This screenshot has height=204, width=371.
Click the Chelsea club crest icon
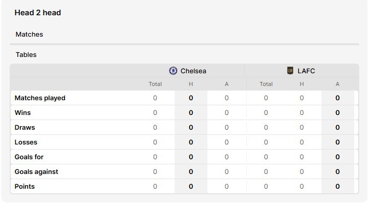173,71
